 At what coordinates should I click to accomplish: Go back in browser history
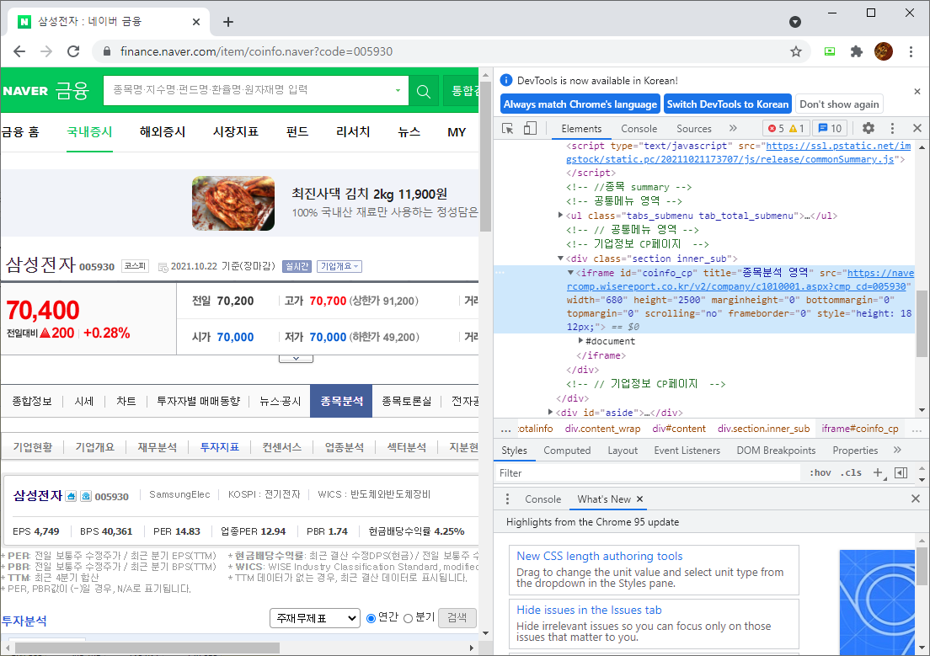pyautogui.click(x=19, y=51)
